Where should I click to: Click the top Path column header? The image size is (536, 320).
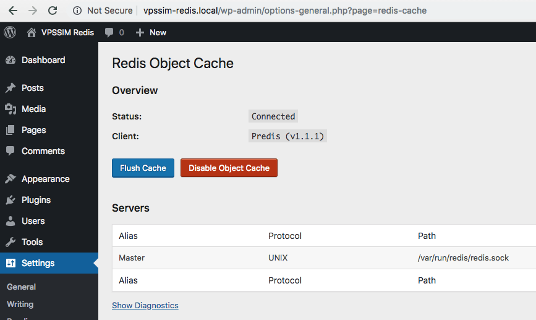click(x=427, y=236)
